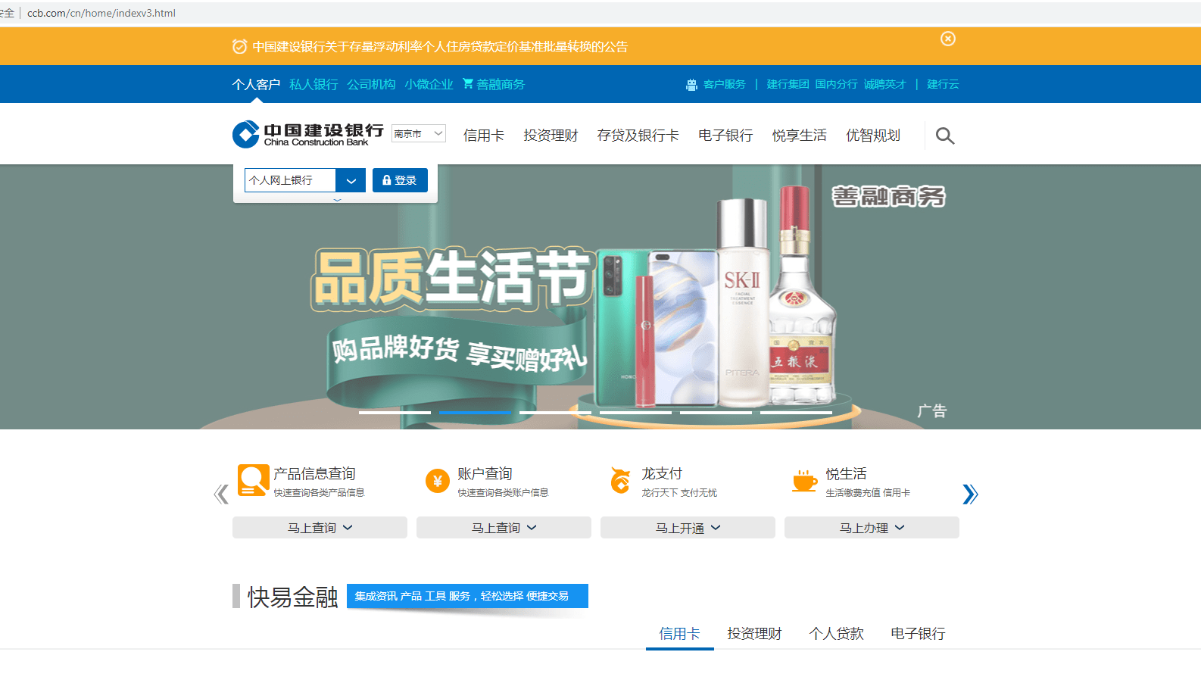Click the 产品信息查询 orange icon
Screen dimensions: 1201x677
253,480
